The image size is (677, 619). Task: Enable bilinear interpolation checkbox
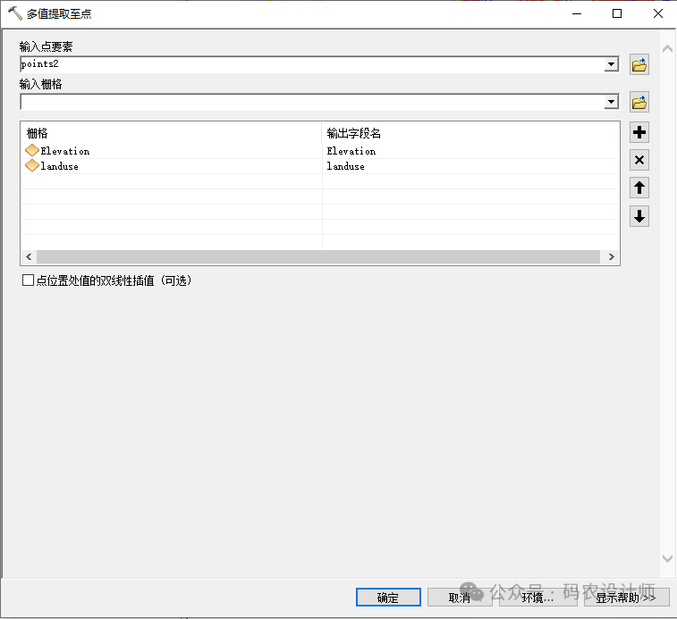[28, 280]
